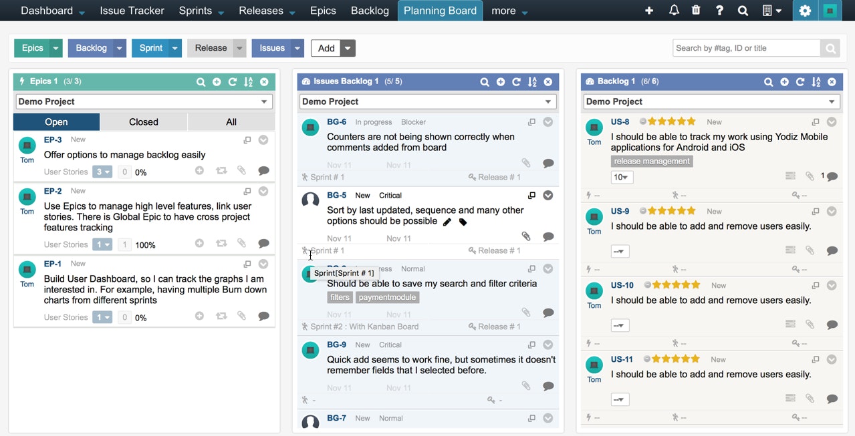The width and height of the screenshot is (855, 436).
Task: Click the attachment paperclip on EP-2
Action: coord(242,244)
